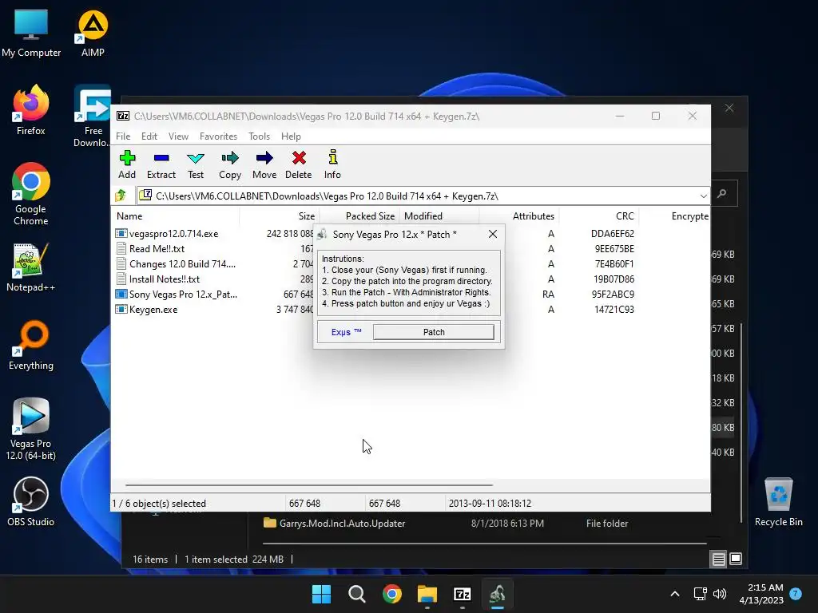Click the Exus ™ link in patch dialog
This screenshot has width=818, height=613.
click(x=346, y=332)
